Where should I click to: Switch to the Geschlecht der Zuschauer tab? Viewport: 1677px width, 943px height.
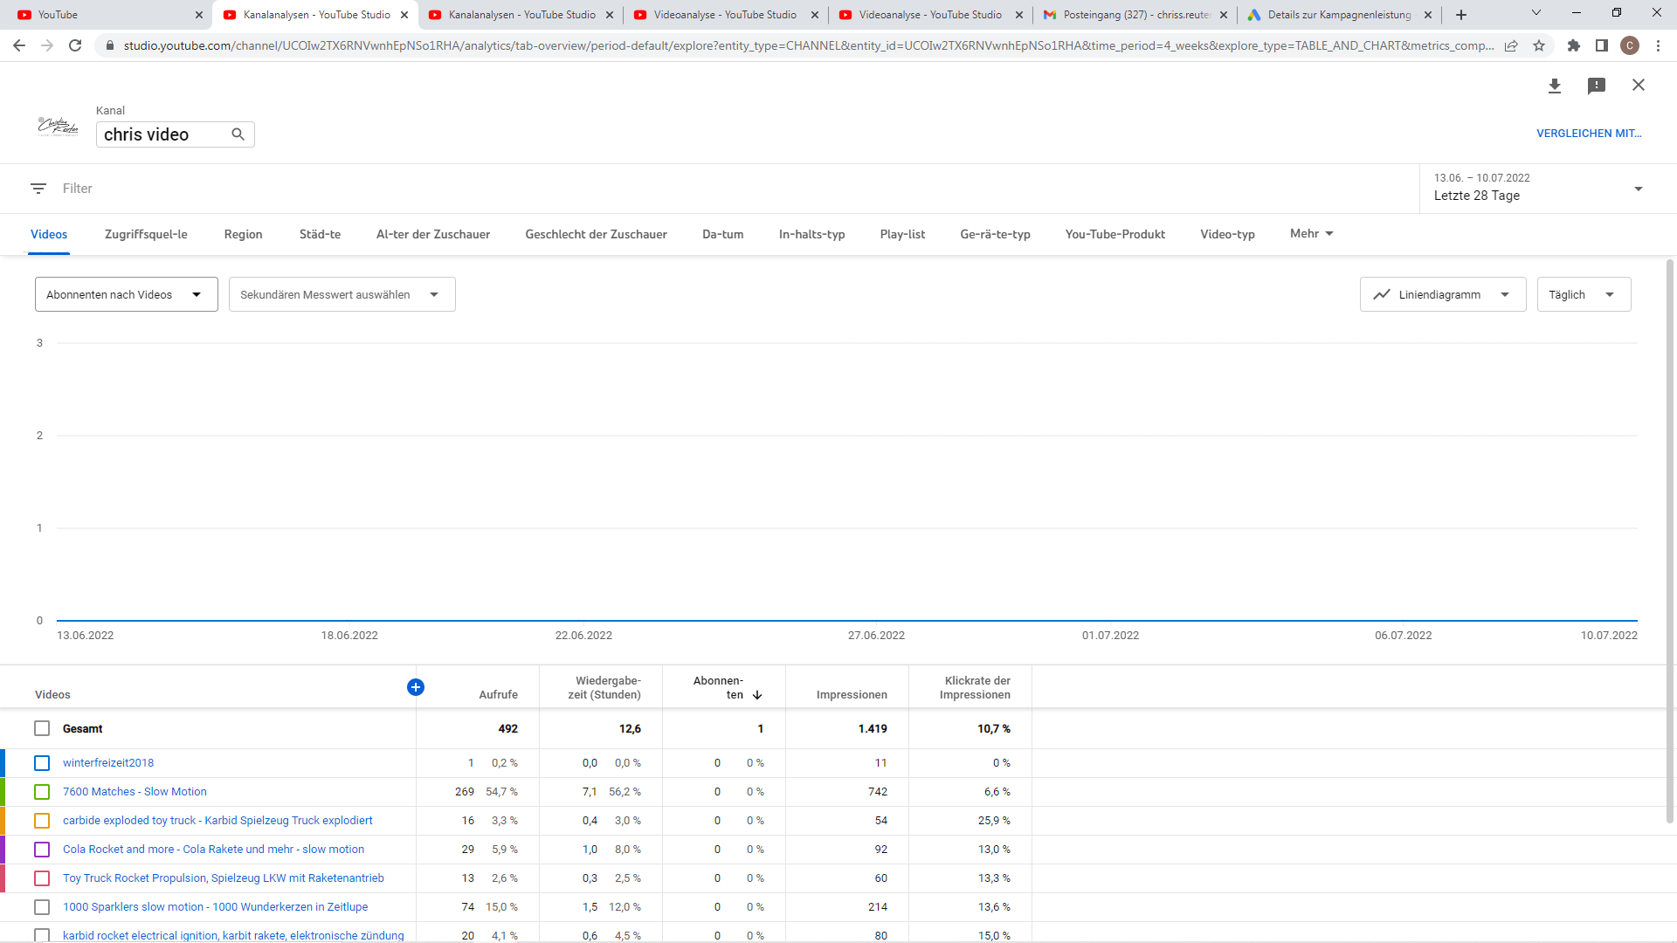[x=596, y=234]
